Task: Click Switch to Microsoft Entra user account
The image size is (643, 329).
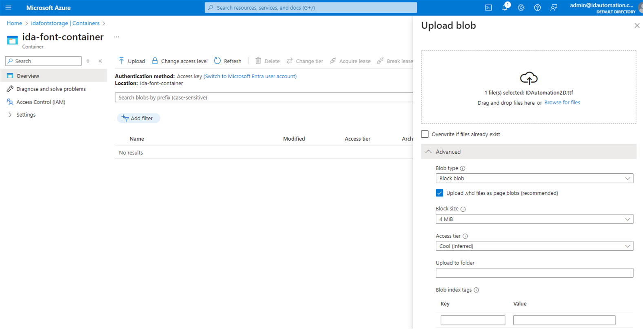Action: pyautogui.click(x=250, y=76)
